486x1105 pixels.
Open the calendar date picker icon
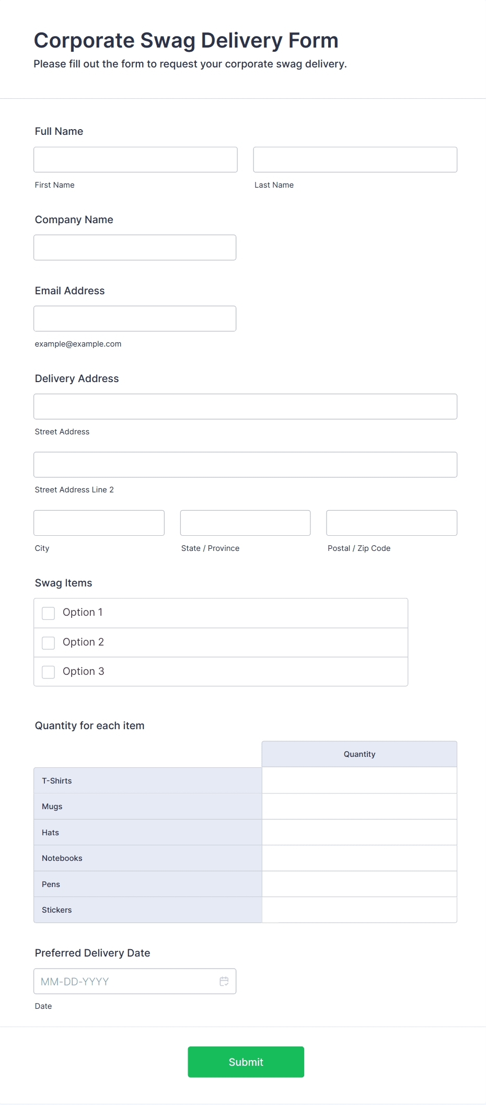(x=224, y=981)
